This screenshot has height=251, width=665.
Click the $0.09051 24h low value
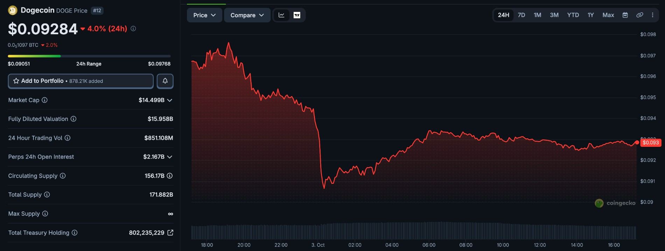pos(19,64)
